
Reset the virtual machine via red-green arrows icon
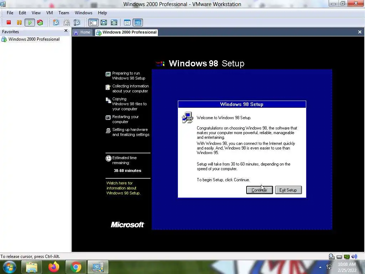[x=40, y=22]
